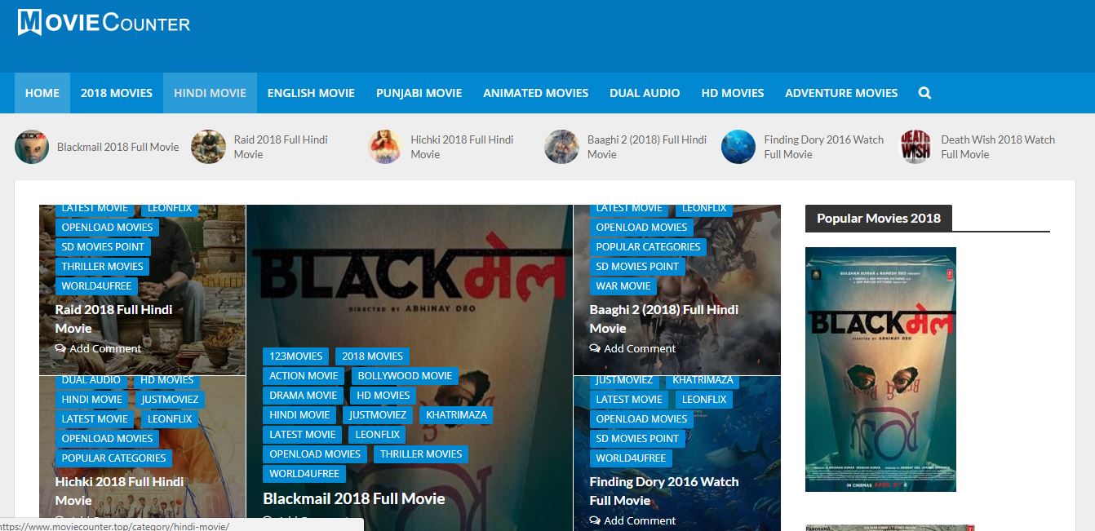The image size is (1095, 531).
Task: Click Justmoviez tag on Blackmail card
Action: click(378, 414)
